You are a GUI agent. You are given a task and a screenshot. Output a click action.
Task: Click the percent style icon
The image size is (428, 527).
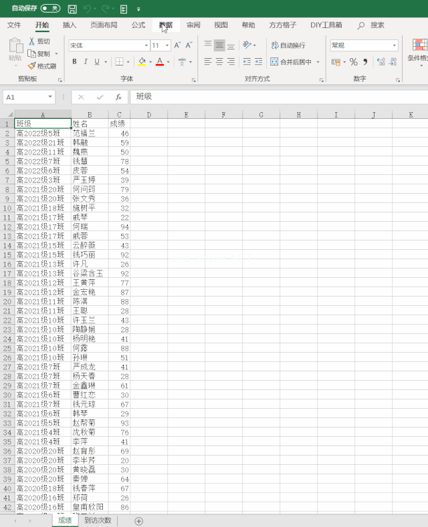[353, 62]
